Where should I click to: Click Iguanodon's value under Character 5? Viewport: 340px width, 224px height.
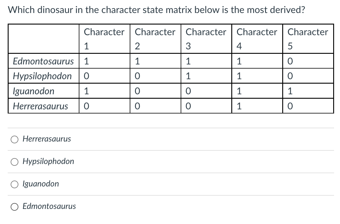tap(290, 91)
